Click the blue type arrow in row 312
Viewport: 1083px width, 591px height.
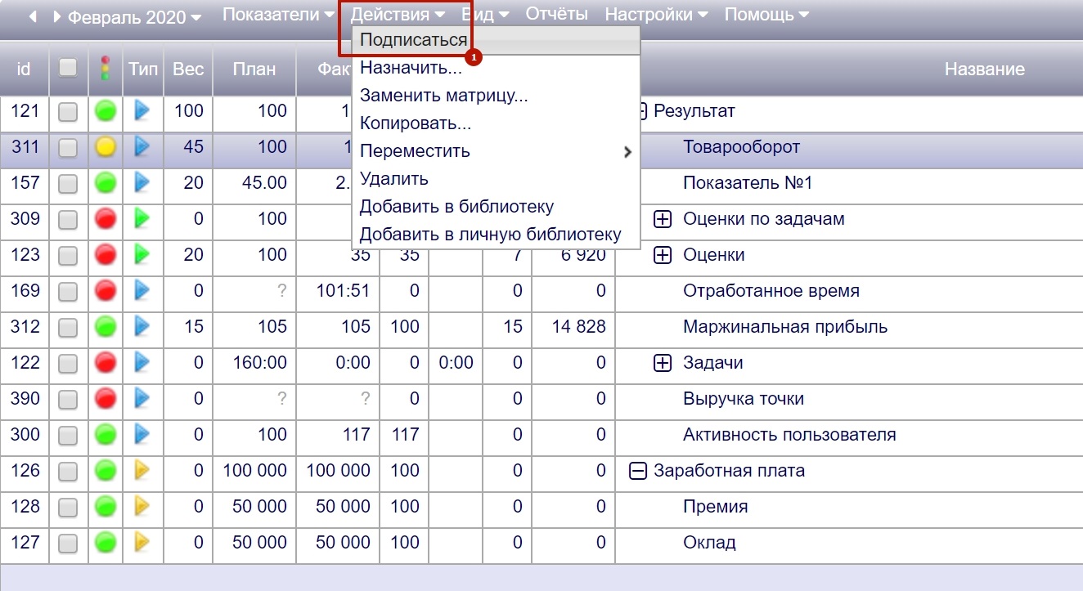point(143,327)
